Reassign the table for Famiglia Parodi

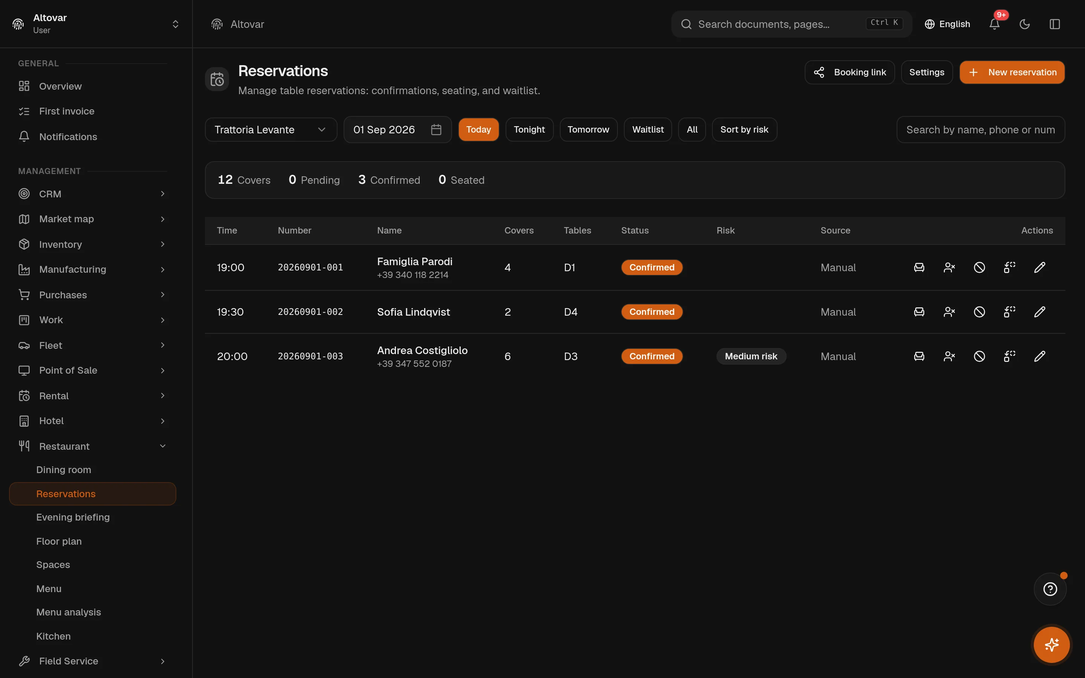(1010, 267)
